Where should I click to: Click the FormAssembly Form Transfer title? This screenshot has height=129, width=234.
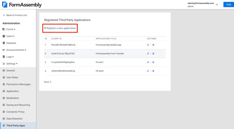pyautogui.click(x=110, y=53)
